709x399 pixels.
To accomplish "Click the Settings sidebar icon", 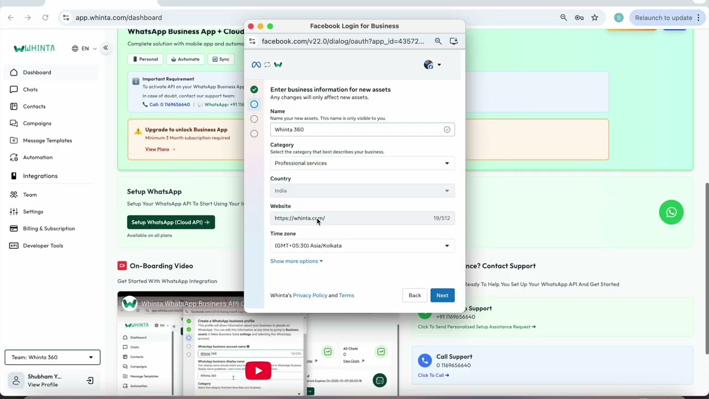I will coord(14,212).
